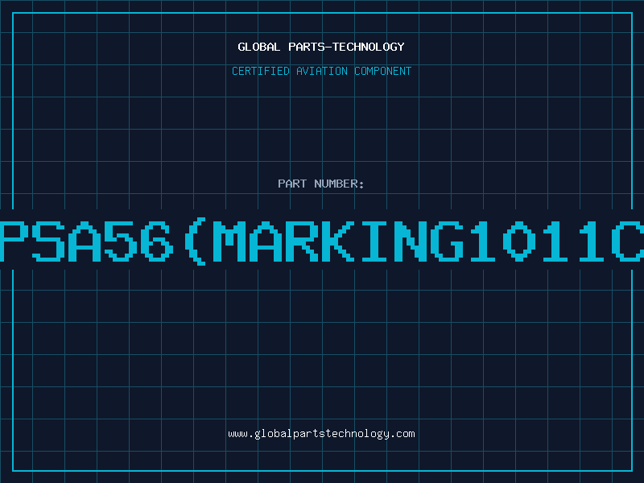Select the PSA56 segment of the part number
644x483 pixels.
tap(85, 241)
